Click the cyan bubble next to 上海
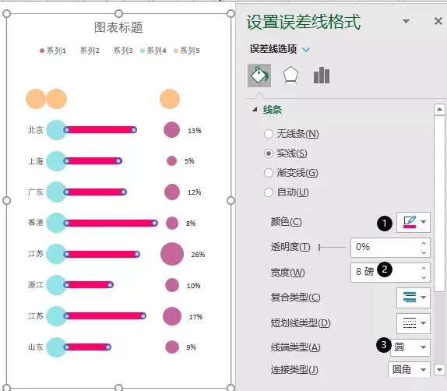 (56, 161)
